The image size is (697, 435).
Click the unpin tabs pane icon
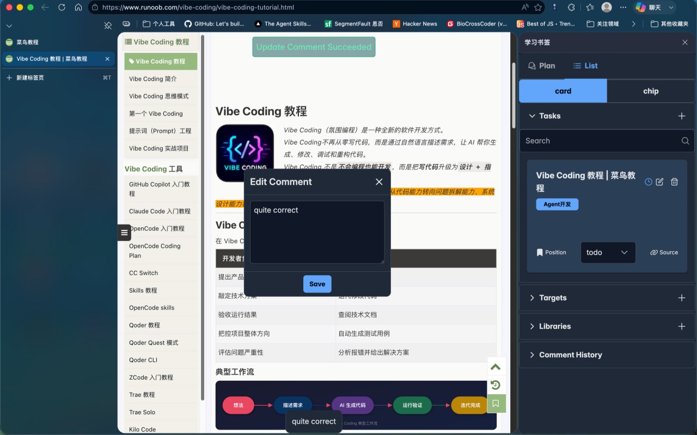pyautogui.click(x=108, y=25)
